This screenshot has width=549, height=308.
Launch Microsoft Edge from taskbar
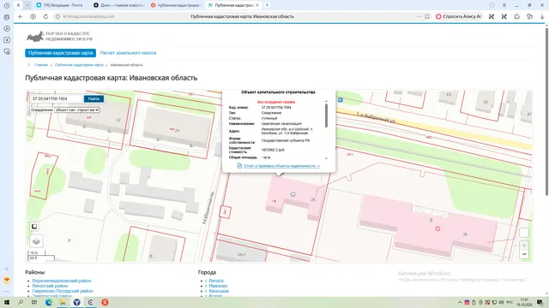(x=49, y=302)
